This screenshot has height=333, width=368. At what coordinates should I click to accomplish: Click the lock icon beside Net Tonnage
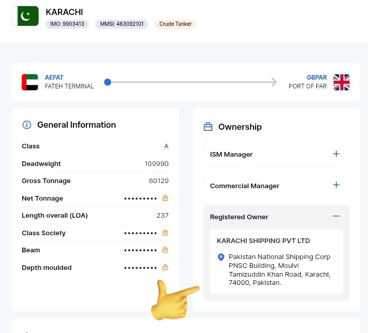[165, 198]
